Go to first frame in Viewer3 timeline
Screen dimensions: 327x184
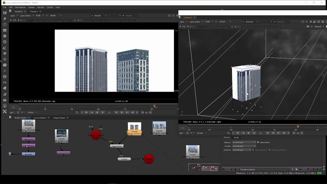[238, 133]
